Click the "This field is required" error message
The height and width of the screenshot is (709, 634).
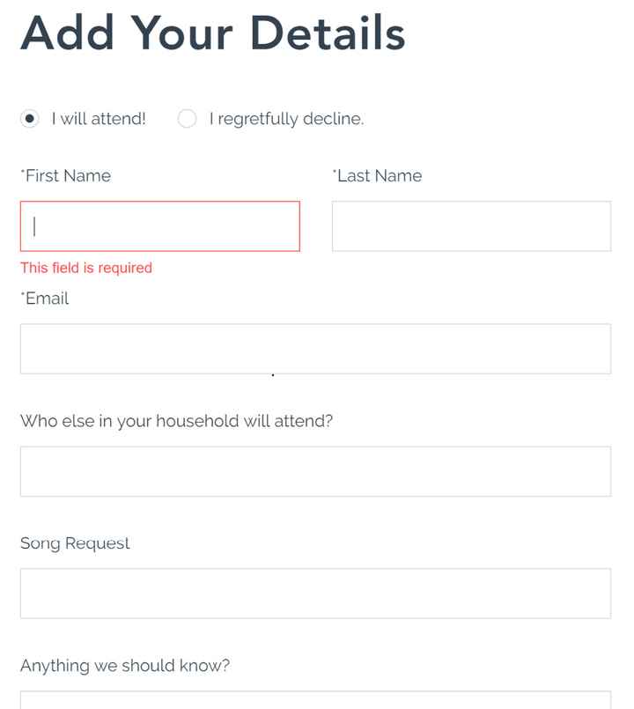tap(85, 268)
